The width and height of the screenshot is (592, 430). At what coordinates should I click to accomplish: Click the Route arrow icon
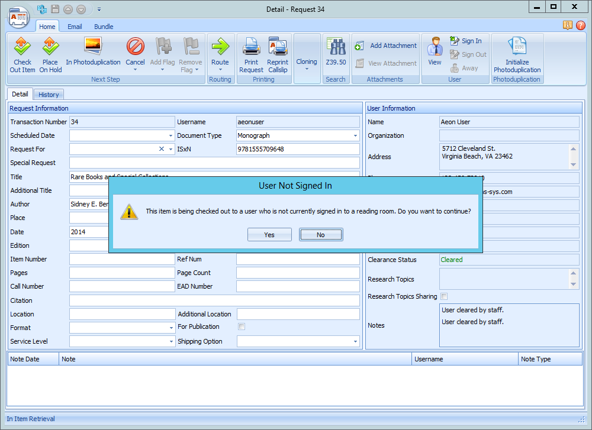(220, 46)
